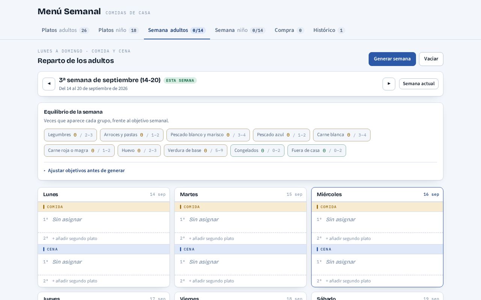
Task: Add second dish to Martes cena
Action: (240, 281)
